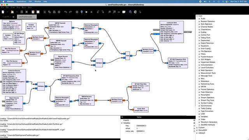Screen dimensions: 249x140
Task: Expand the sdrplay3 block category
Action: point(197,133)
